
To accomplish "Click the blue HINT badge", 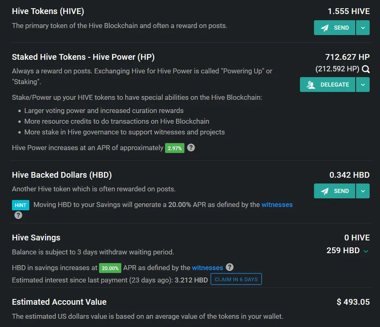I will (x=21, y=205).
